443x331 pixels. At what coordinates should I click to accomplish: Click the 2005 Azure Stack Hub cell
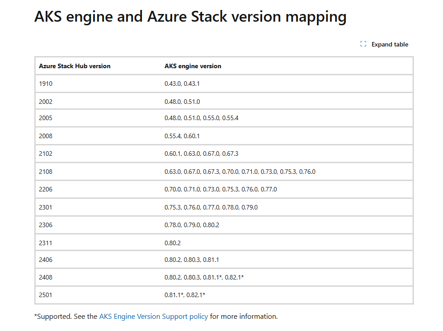click(46, 118)
